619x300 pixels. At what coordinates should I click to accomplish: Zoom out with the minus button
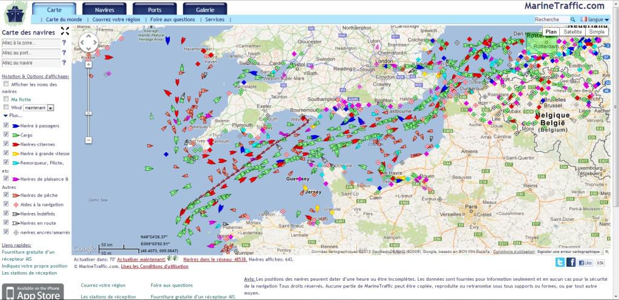[88, 140]
